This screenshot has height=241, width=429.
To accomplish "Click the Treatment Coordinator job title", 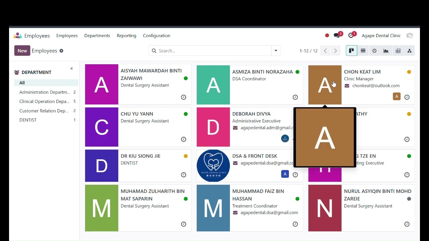I will 255,206.
